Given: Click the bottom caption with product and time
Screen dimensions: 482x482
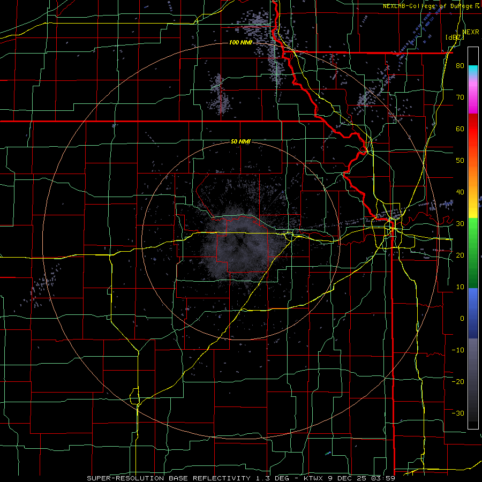Looking at the screenshot, I should click(x=240, y=478).
